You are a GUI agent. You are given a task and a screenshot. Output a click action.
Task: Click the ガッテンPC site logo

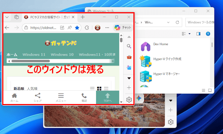coord(61,43)
